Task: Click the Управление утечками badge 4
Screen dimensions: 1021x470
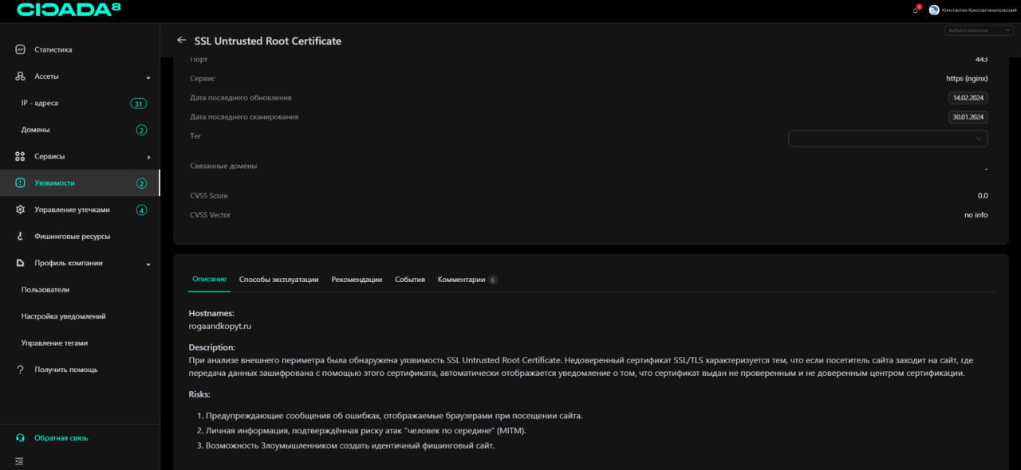Action: pyautogui.click(x=141, y=210)
